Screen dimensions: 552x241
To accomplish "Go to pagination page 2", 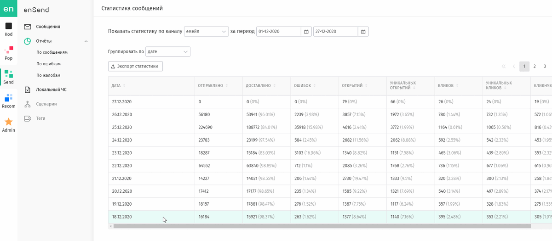I will 535,67.
